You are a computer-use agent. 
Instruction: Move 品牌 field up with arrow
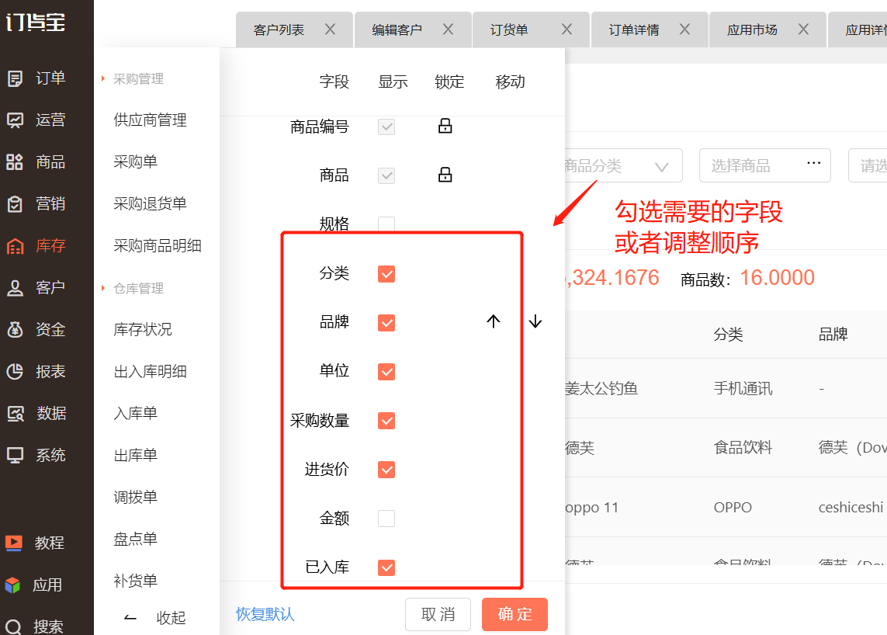click(x=494, y=322)
